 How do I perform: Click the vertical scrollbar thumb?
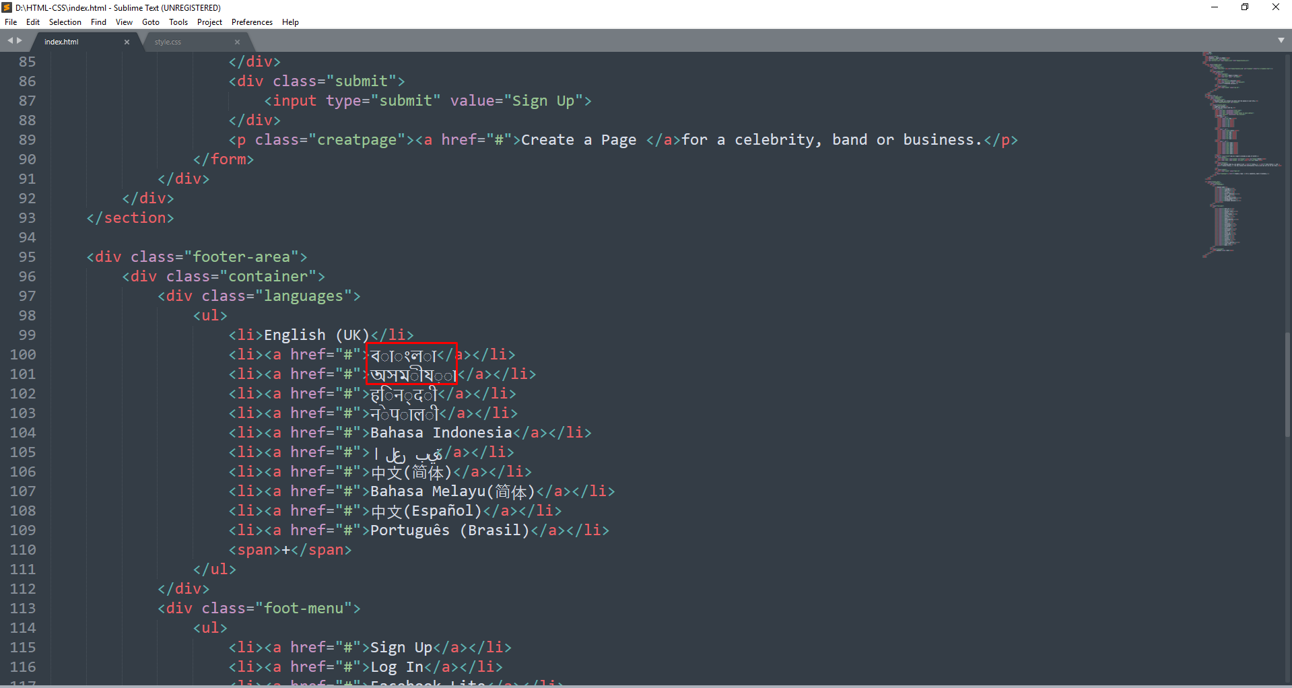1287,384
